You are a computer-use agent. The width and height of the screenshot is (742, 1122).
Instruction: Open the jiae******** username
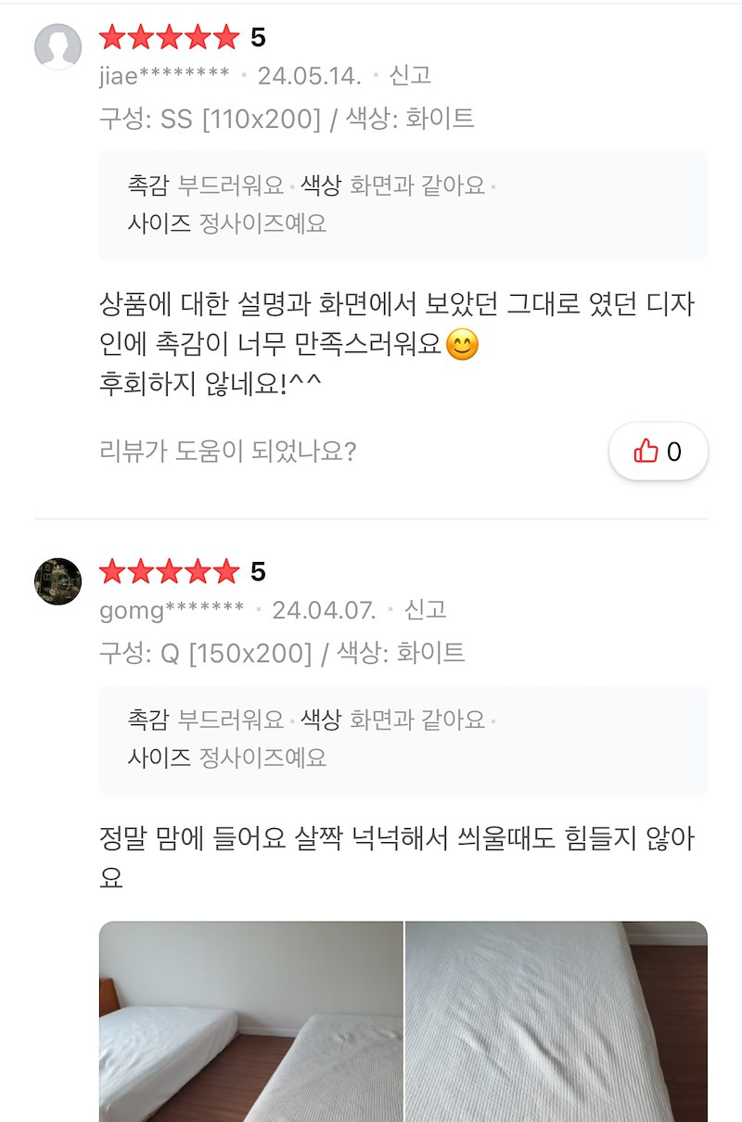coord(164,75)
